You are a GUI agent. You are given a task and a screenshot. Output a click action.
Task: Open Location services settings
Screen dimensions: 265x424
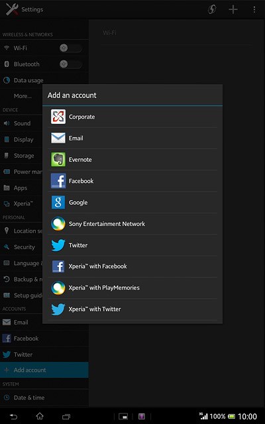21,231
